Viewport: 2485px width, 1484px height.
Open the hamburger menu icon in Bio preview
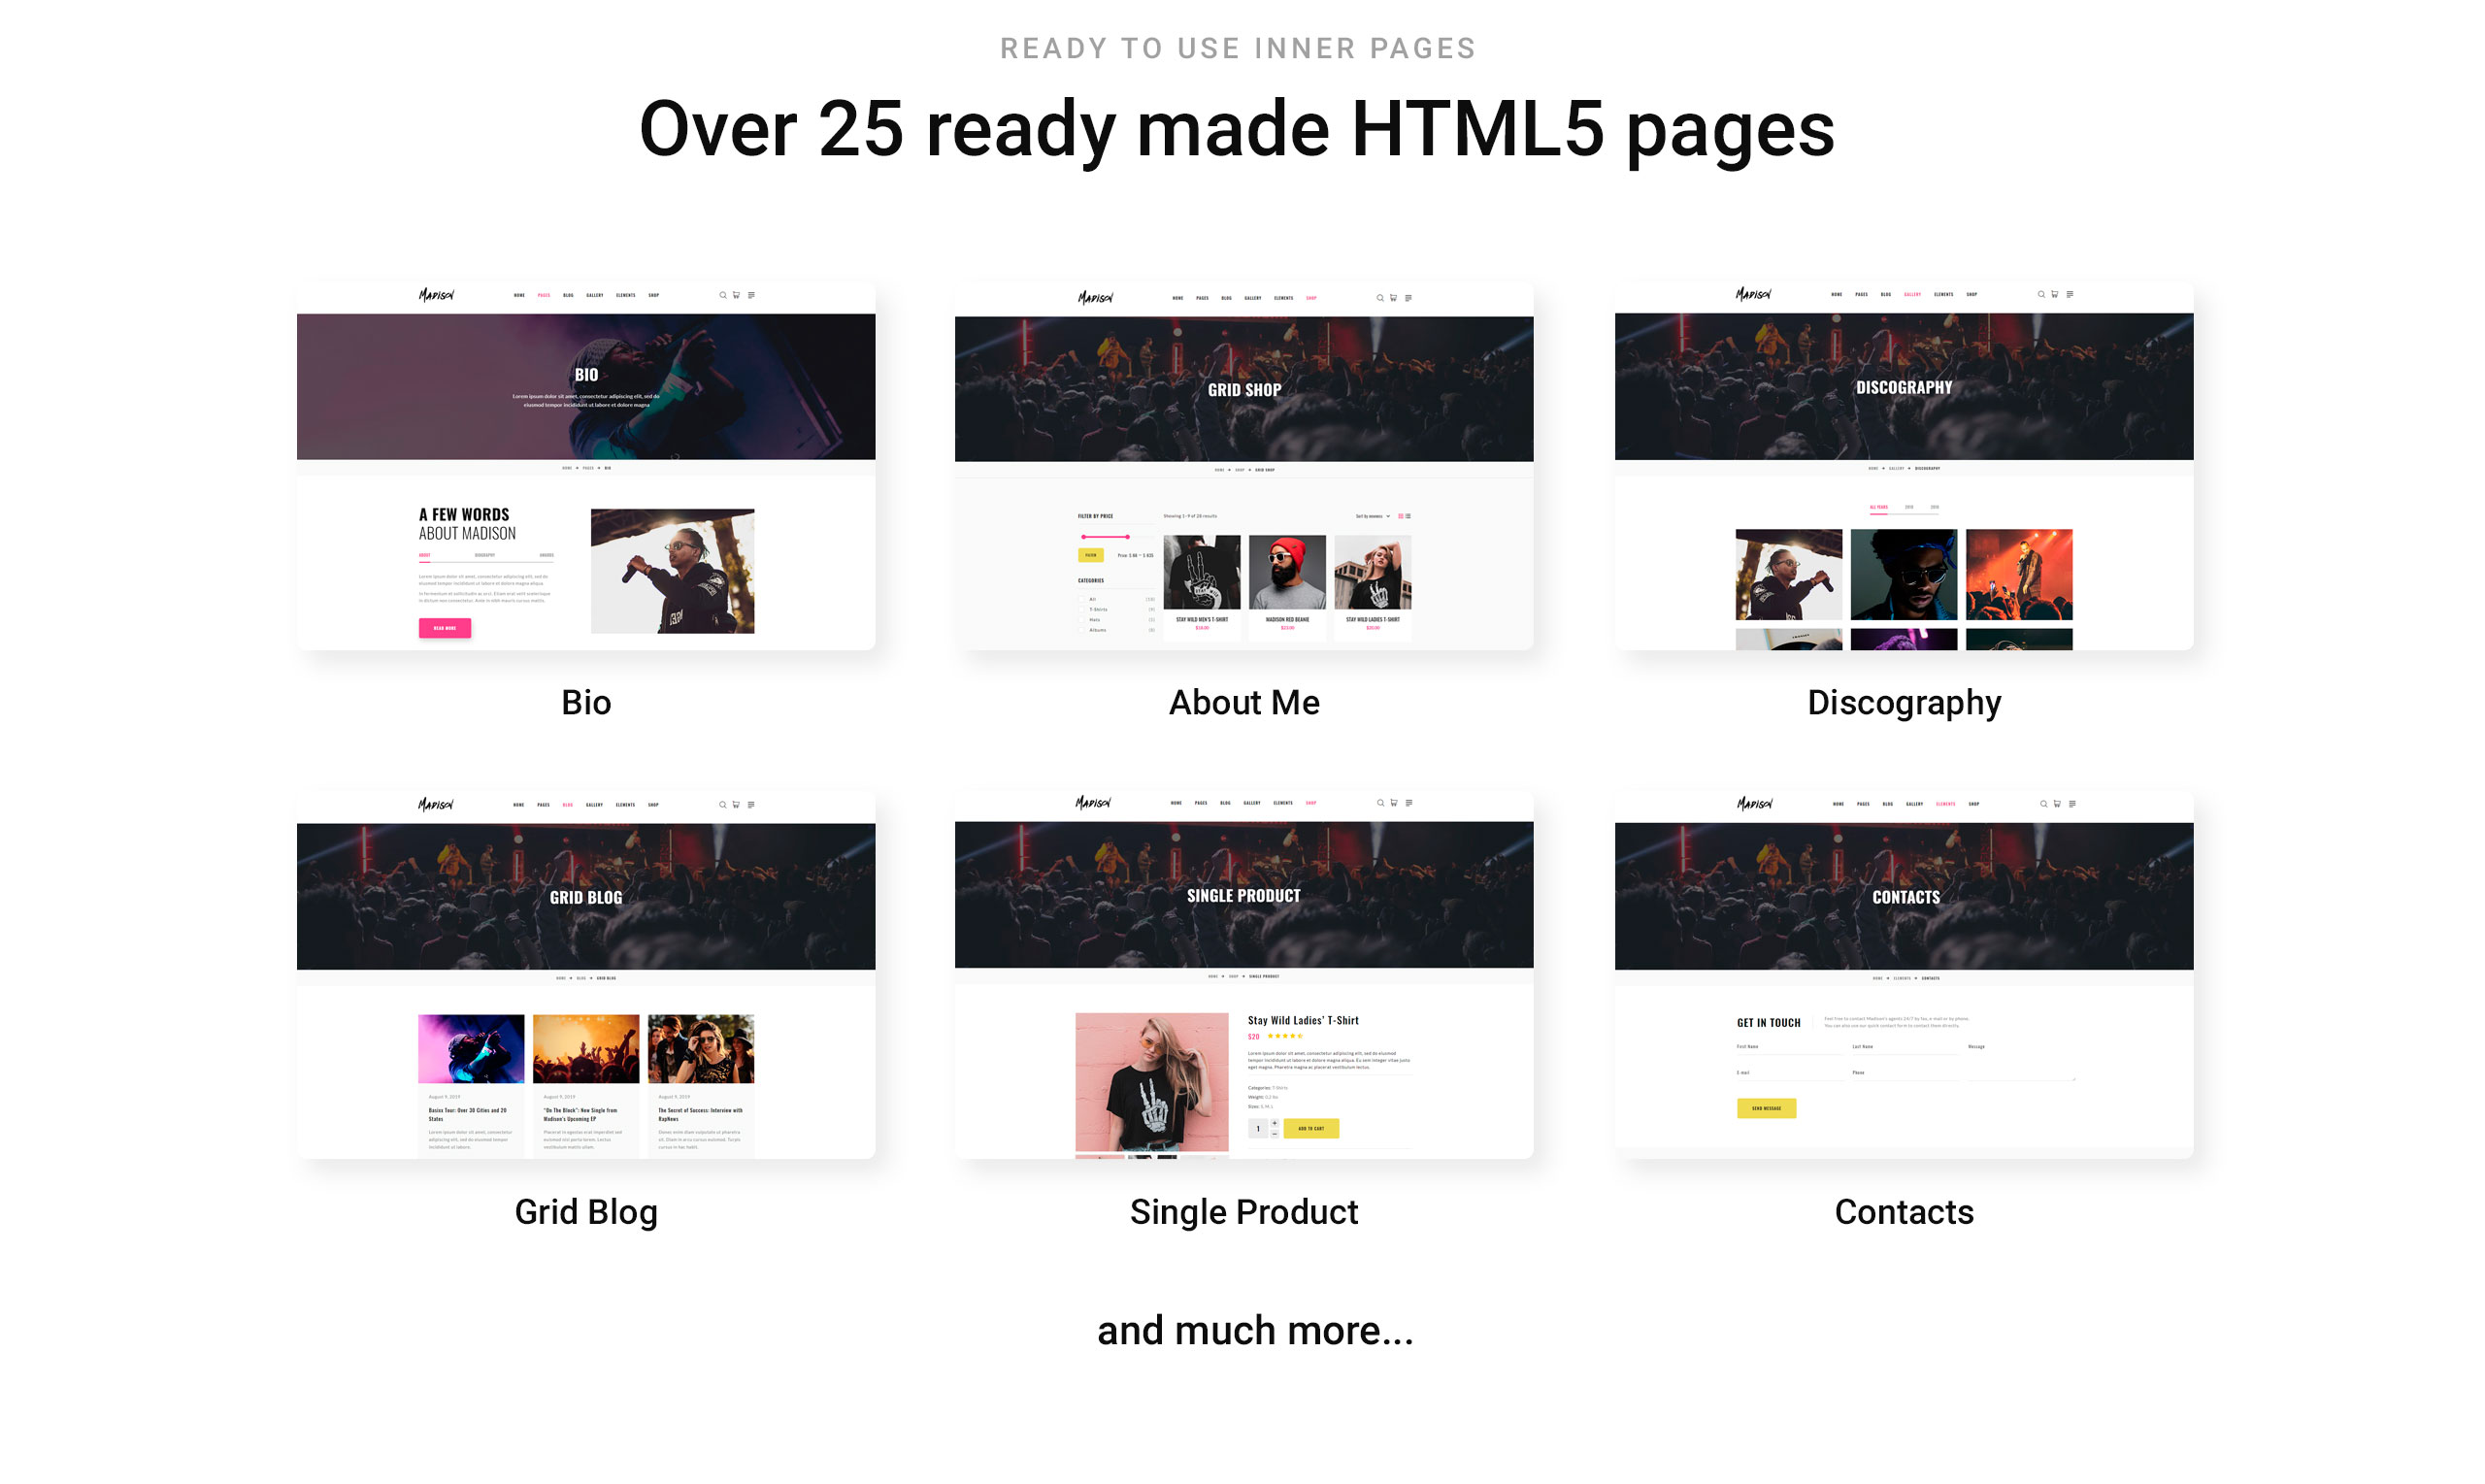(x=753, y=296)
